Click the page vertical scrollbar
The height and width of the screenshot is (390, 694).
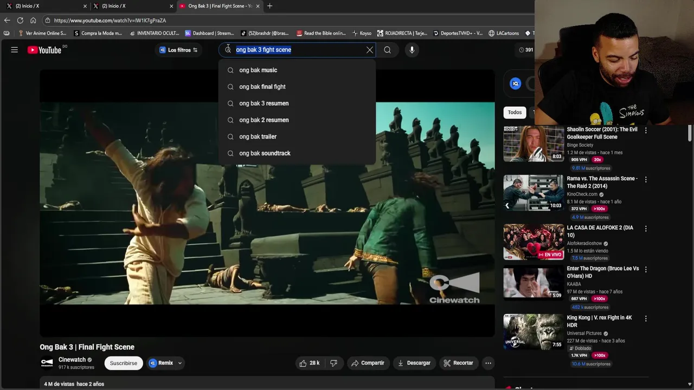point(690,133)
